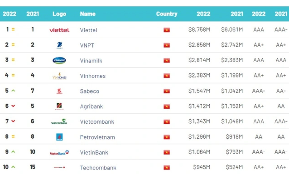Open the Petrovietnam brand name link
This screenshot has height=174, width=289.
97,137
